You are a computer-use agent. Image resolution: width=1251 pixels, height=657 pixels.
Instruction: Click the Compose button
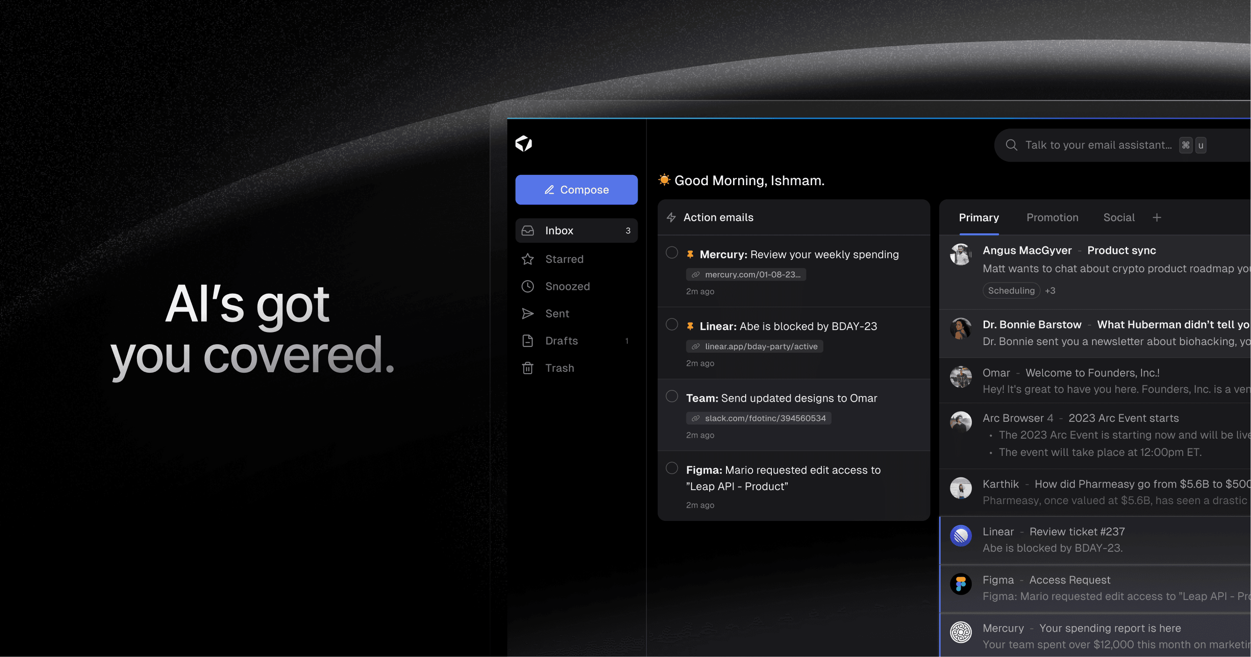click(576, 189)
